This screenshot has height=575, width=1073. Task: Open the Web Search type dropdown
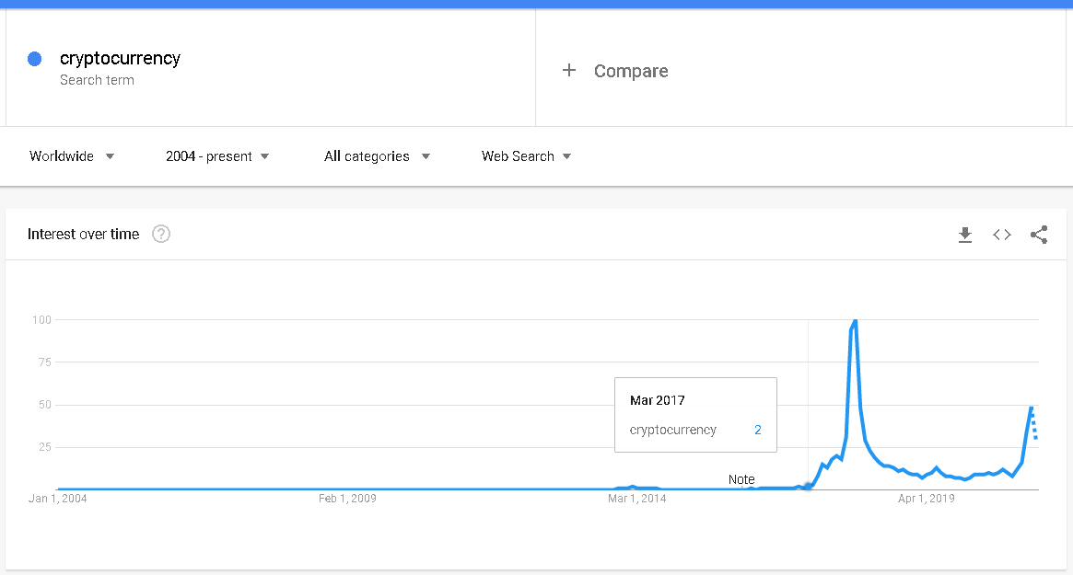[x=526, y=156]
